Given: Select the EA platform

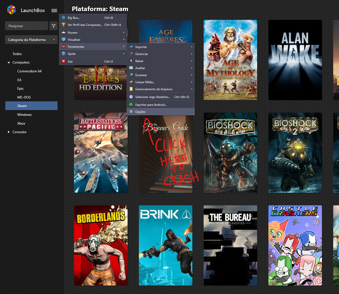Looking at the screenshot, I should (x=19, y=80).
